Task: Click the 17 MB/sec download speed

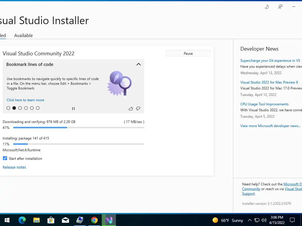Action: (134, 122)
